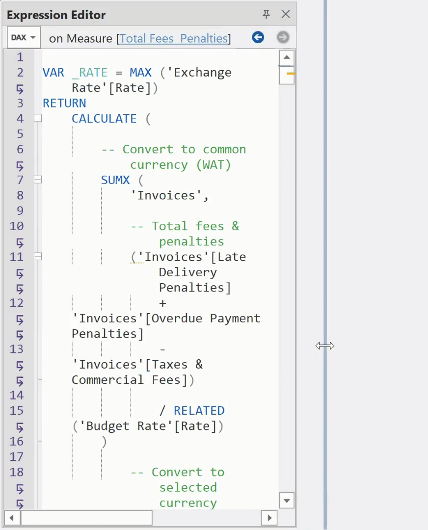The image size is (428, 530).
Task: Click the horizontal scrollbar left arrow
Action: pyautogui.click(x=12, y=518)
